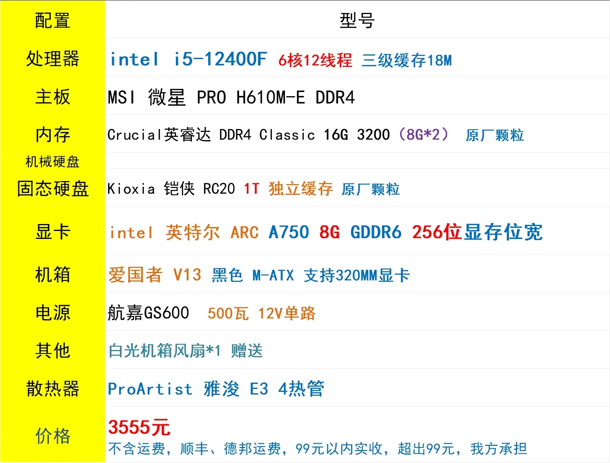Image resolution: width=610 pixels, height=463 pixels.
Task: Select the 价格 row label
Action: tap(53, 436)
